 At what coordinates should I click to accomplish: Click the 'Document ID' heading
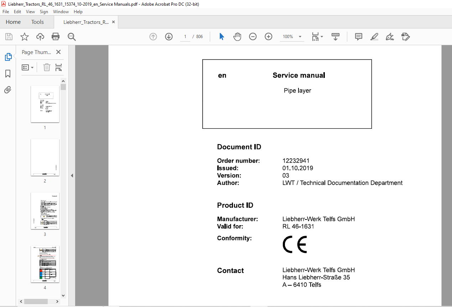[x=239, y=147]
